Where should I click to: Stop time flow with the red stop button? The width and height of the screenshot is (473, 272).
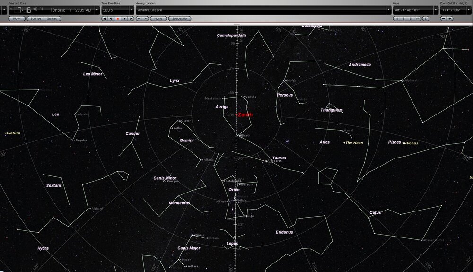(117, 18)
